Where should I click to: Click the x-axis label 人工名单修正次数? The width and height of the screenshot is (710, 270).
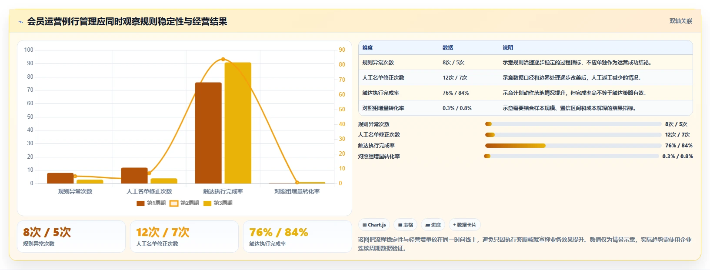point(149,191)
